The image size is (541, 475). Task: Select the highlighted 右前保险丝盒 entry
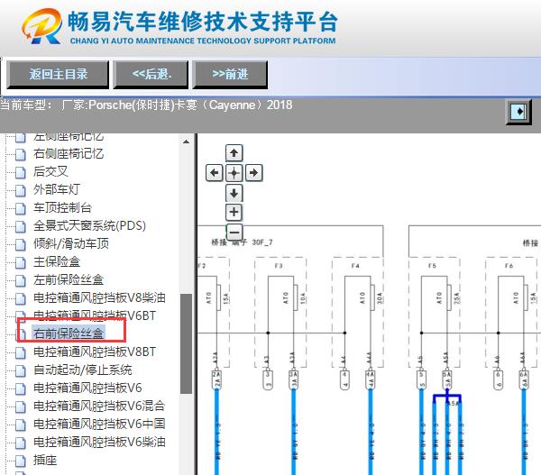[69, 333]
